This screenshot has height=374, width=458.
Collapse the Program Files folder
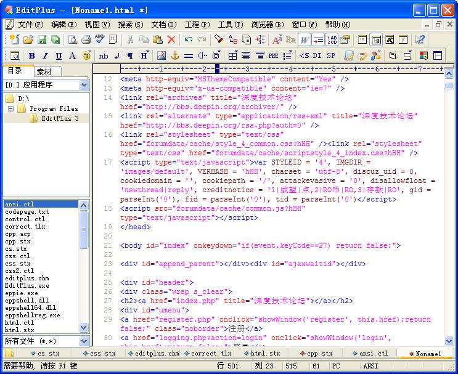[11, 108]
